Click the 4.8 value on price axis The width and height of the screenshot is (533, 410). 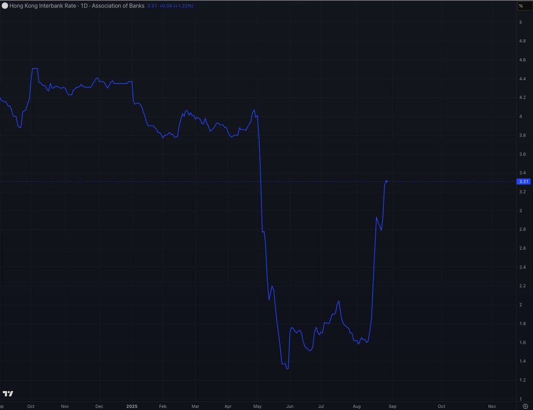click(x=523, y=41)
